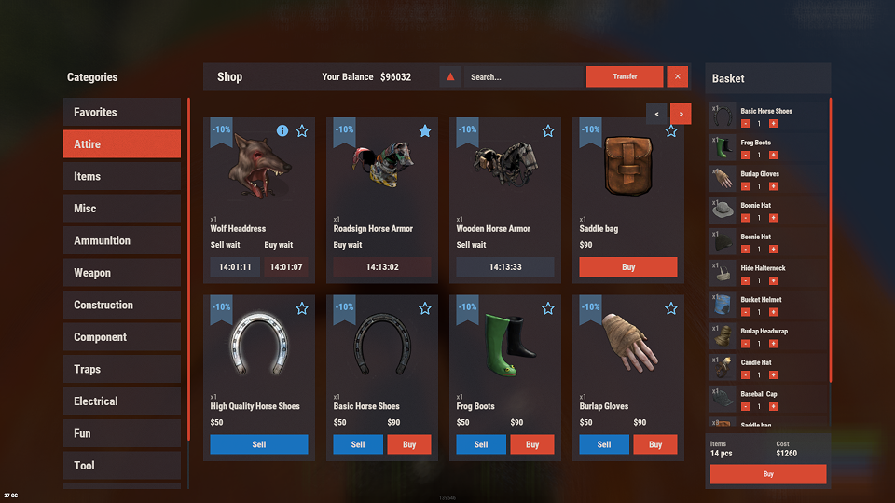Favorite the Wolf Headdress star

302,131
